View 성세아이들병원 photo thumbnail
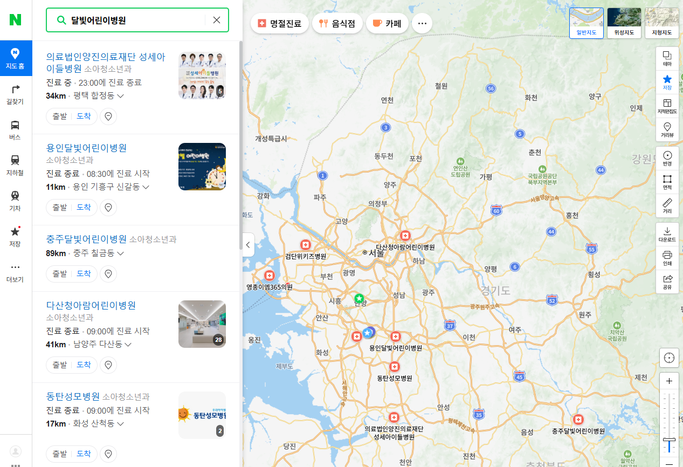683x467 pixels. (x=202, y=75)
